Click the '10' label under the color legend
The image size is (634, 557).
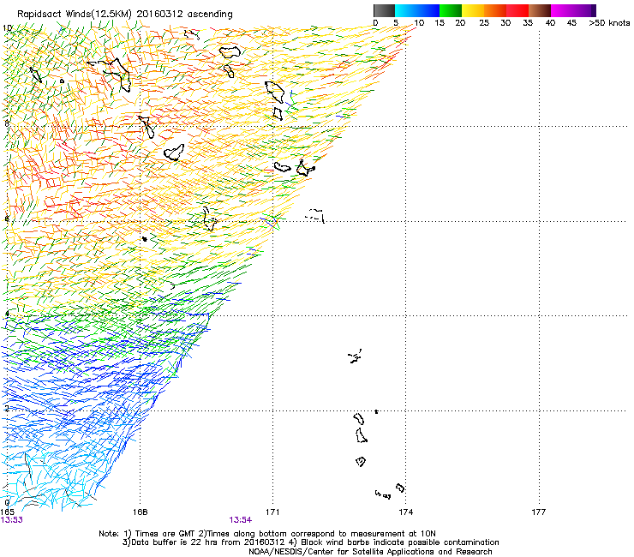point(419,22)
